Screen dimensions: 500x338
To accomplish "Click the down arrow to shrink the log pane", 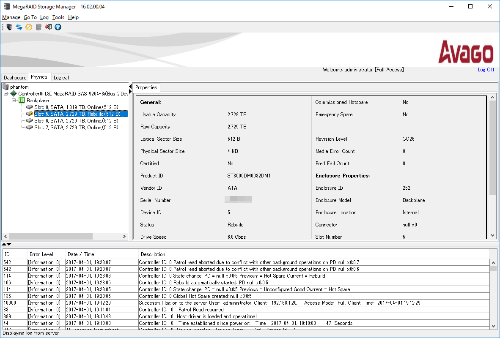I will (9, 244).
